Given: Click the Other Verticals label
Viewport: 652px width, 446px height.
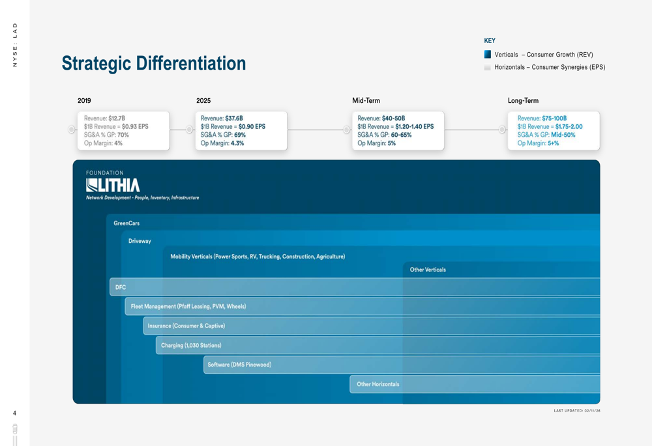Looking at the screenshot, I should click(x=428, y=270).
